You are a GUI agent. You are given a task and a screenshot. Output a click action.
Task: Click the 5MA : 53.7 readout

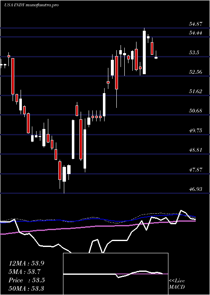tap(25, 272)
